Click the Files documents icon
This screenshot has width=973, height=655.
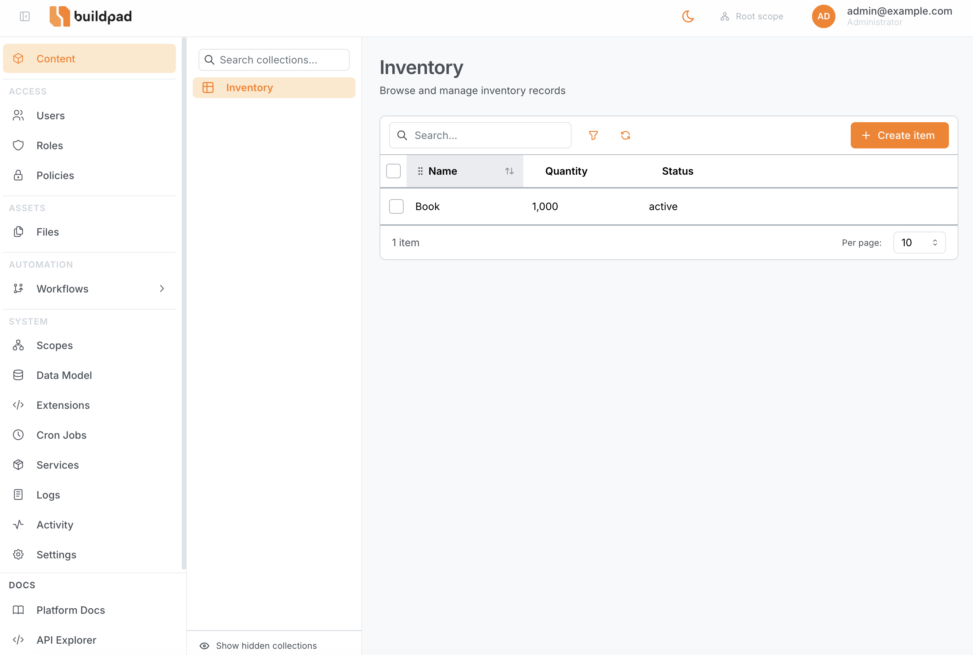(x=18, y=232)
